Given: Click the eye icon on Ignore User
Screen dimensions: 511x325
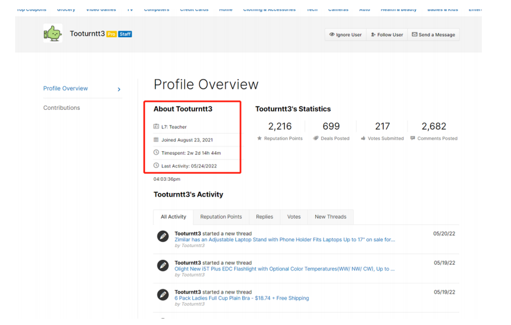Looking at the screenshot, I should (x=332, y=34).
